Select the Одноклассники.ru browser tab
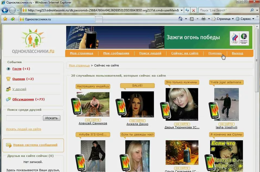The width and height of the screenshot is (260, 172). (57, 19)
